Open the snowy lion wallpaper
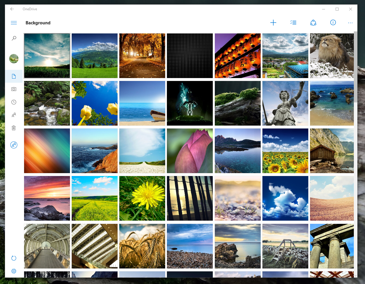The image size is (365, 284). click(331, 56)
